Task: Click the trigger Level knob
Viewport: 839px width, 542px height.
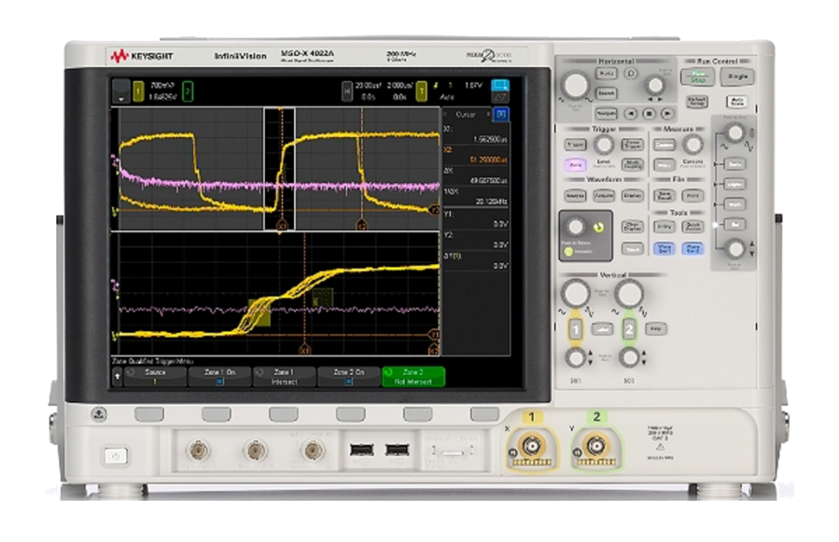Action: pos(604,144)
